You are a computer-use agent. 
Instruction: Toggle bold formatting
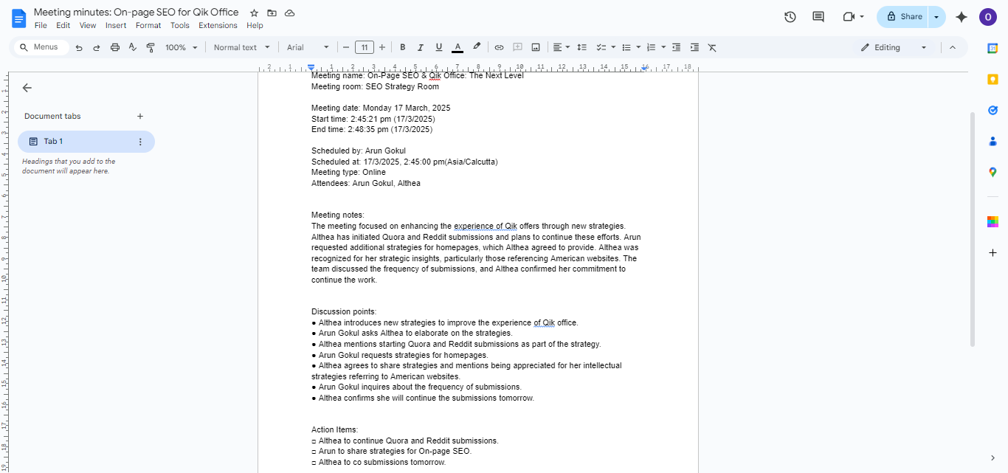click(x=402, y=47)
